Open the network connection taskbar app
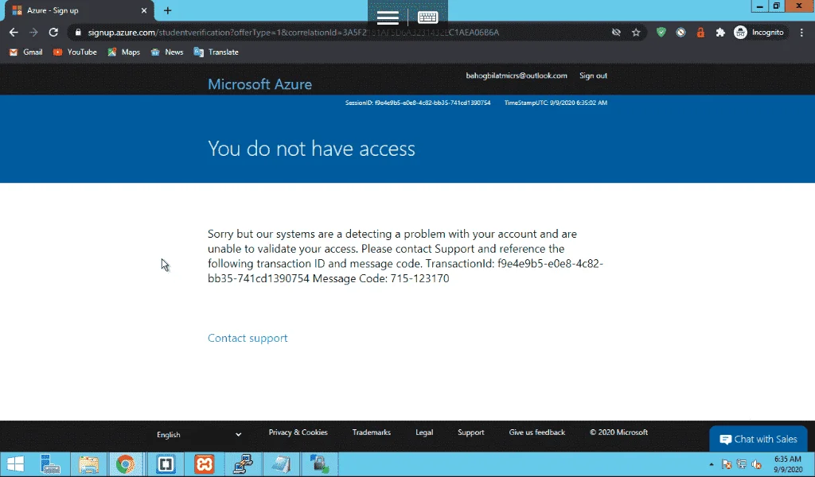 (x=242, y=464)
